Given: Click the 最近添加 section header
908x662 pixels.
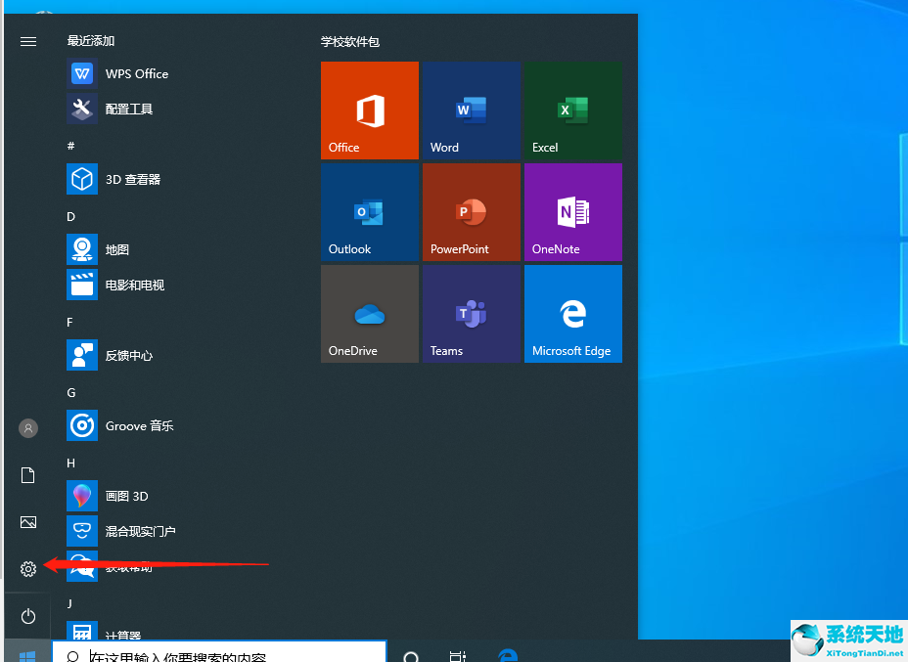Looking at the screenshot, I should 90,41.
